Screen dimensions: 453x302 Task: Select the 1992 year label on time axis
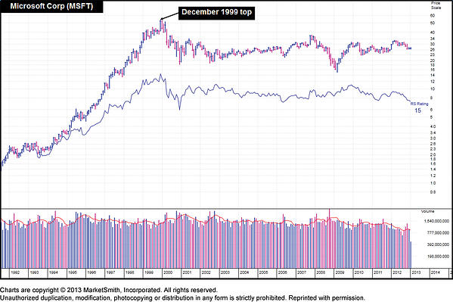click(x=15, y=272)
